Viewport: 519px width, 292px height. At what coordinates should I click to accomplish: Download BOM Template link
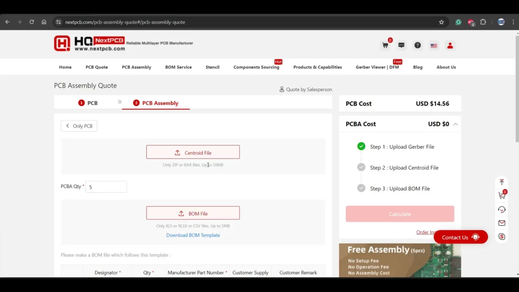(193, 235)
